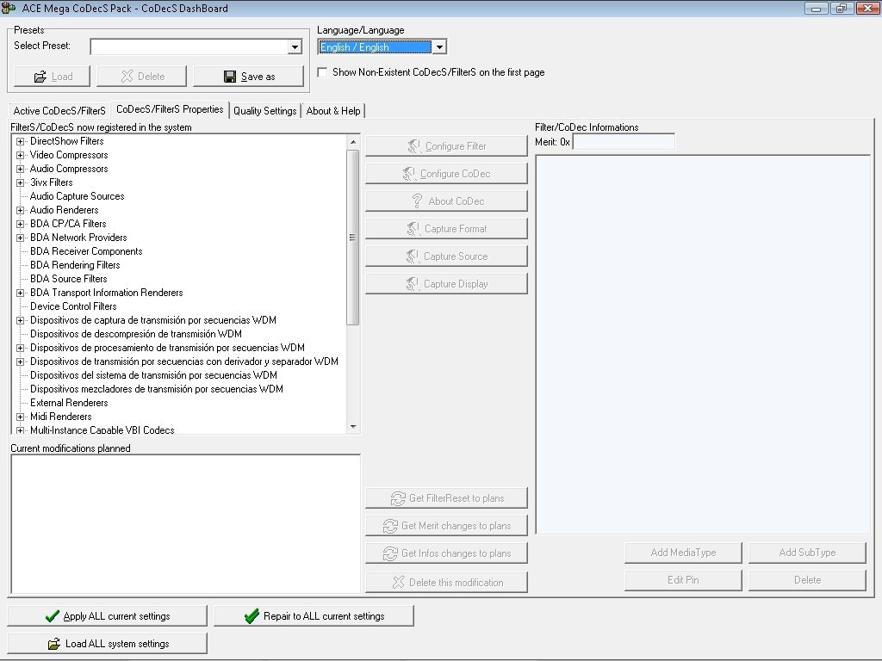Click the question mark icon on About CoDec
Image resolution: width=882 pixels, height=661 pixels.
point(417,201)
